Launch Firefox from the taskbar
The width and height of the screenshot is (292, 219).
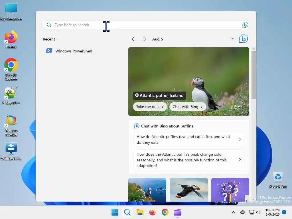point(152,212)
